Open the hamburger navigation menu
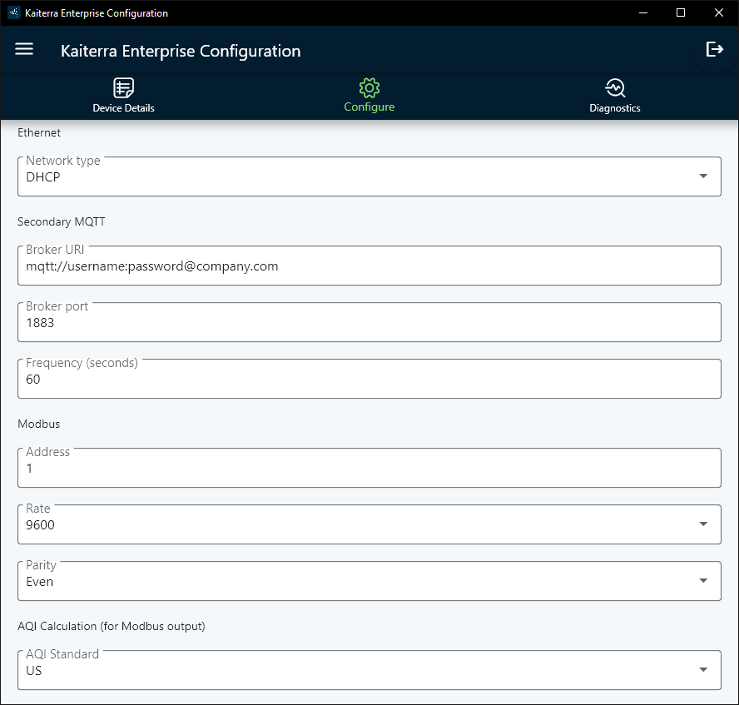 point(24,49)
